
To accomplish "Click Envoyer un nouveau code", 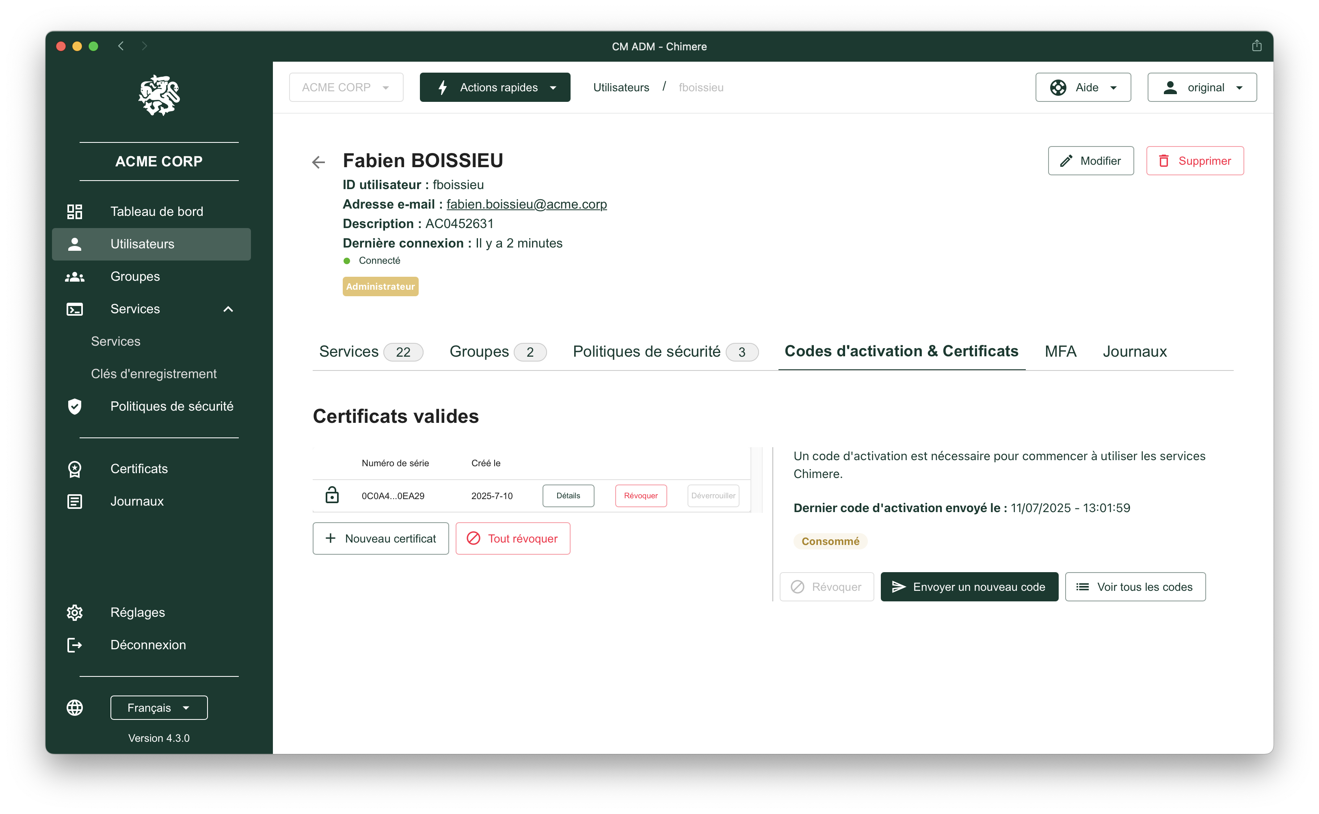I will [x=969, y=587].
